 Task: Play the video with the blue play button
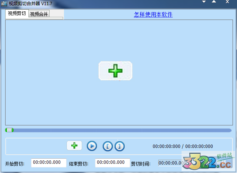click(x=92, y=146)
